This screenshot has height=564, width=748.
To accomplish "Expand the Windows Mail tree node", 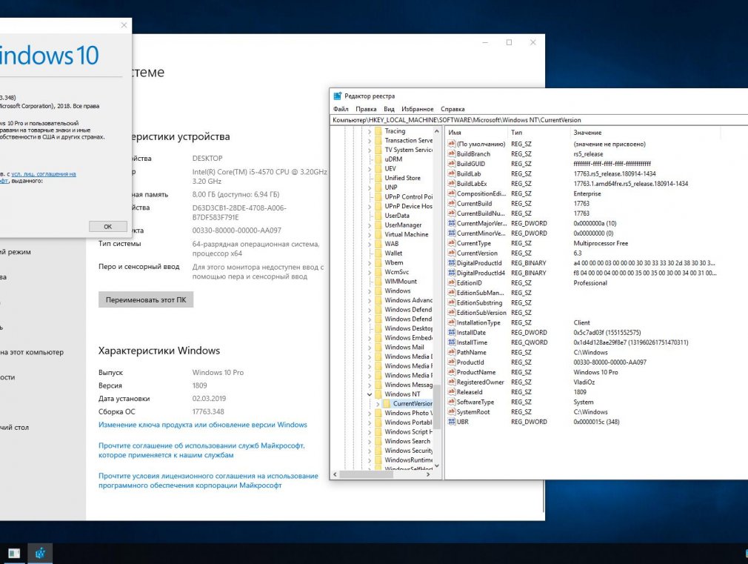I will click(x=370, y=347).
